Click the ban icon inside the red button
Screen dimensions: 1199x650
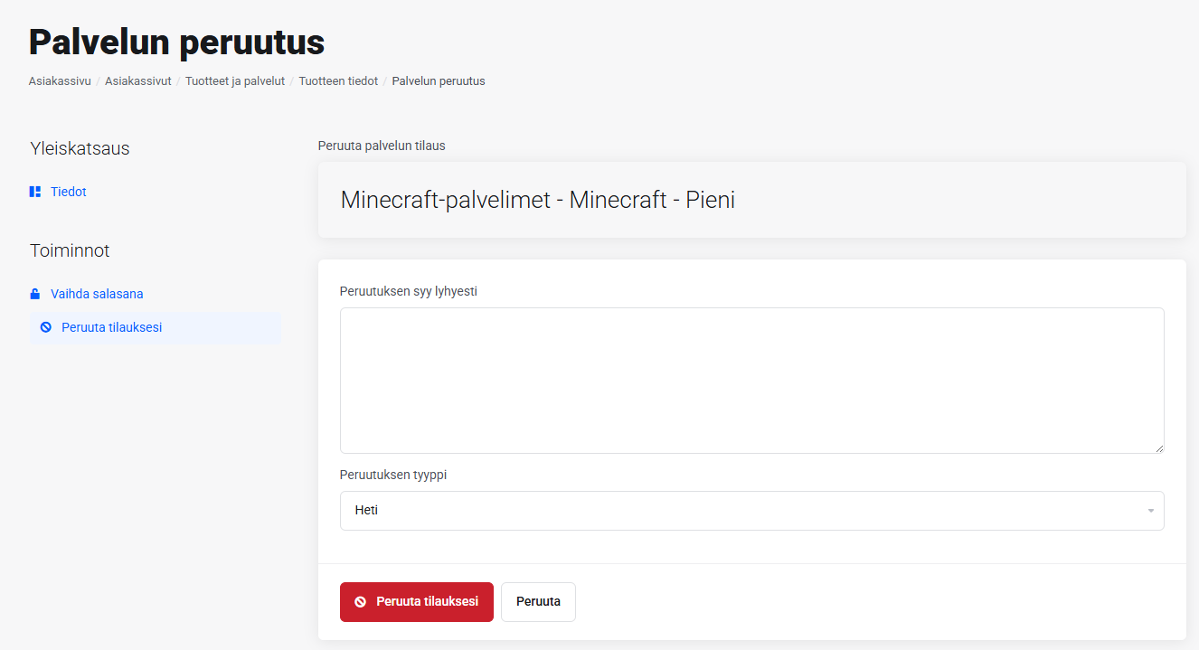(x=360, y=602)
